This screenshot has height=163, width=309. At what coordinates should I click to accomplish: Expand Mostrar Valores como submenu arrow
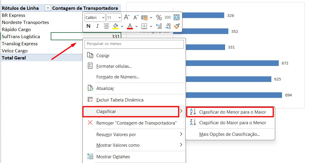click(x=181, y=145)
